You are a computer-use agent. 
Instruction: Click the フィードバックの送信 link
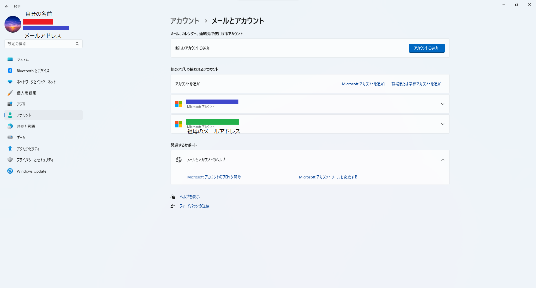pos(195,206)
